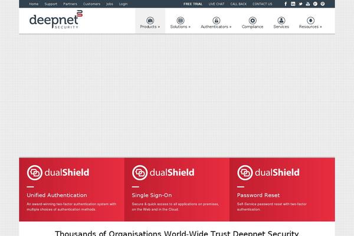
Task: Open the Pinterest social icon
Action: (323, 4)
